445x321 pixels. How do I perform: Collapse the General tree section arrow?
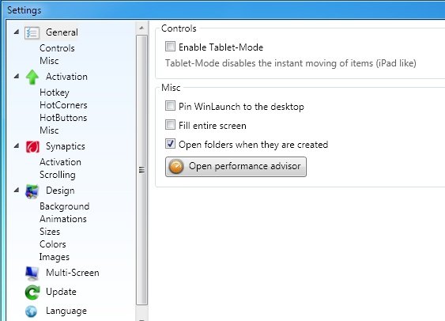pos(17,32)
